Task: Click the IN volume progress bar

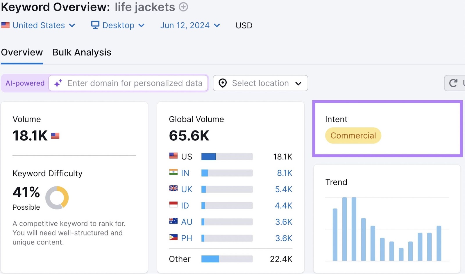Action: 227,173
